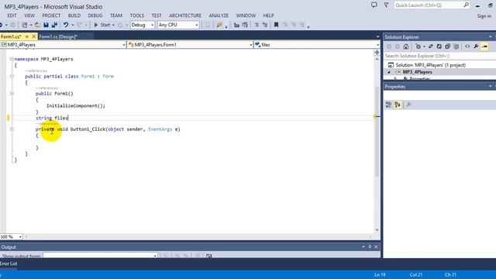Click the Refresh icon in Solution Explorer
496x279 pixels.
439,46
